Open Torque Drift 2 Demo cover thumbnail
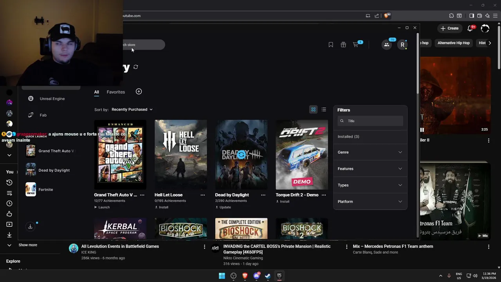 click(x=302, y=155)
